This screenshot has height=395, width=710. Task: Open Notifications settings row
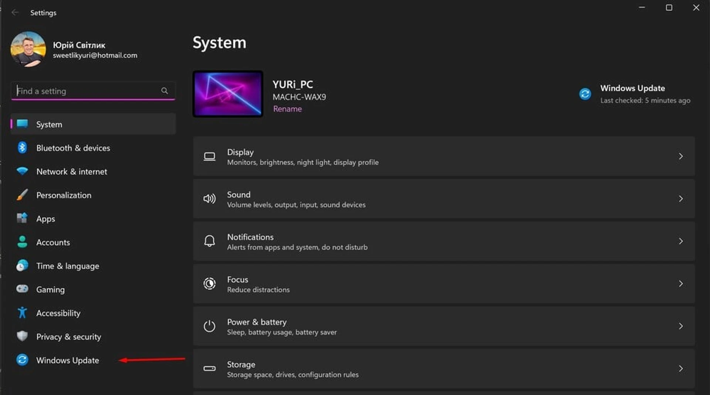444,241
